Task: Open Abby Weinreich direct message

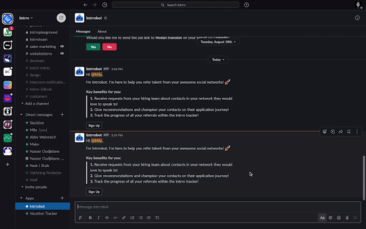Action: (x=43, y=137)
